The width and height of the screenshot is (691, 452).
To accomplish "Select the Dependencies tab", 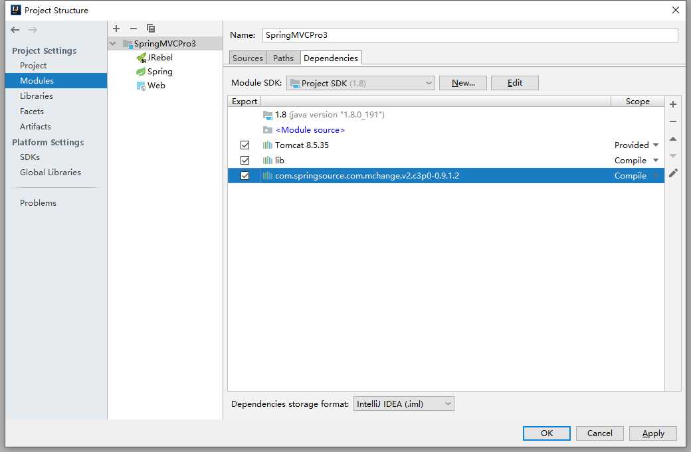I will coord(331,58).
